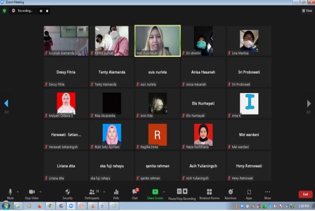
Task: Click the green encryption shield icon
Action: click(x=4, y=11)
